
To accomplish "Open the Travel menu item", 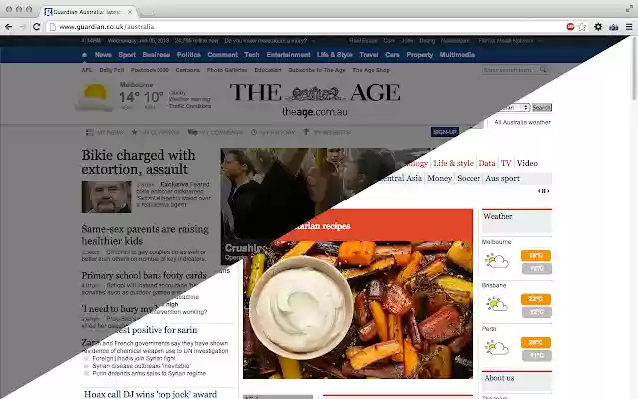I will pos(369,55).
